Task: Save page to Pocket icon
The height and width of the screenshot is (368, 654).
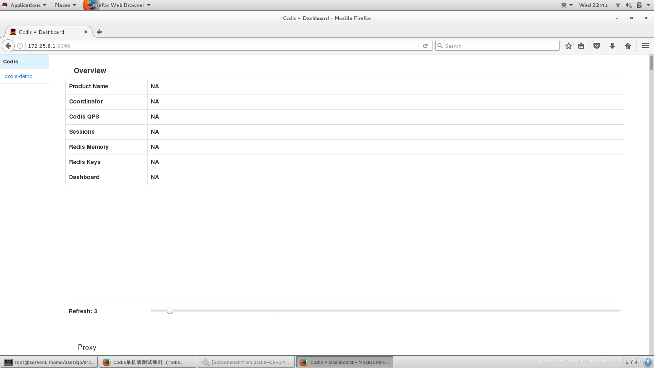Action: [597, 46]
